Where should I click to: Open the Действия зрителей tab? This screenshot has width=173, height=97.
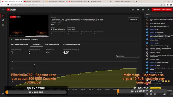click(x=52, y=44)
